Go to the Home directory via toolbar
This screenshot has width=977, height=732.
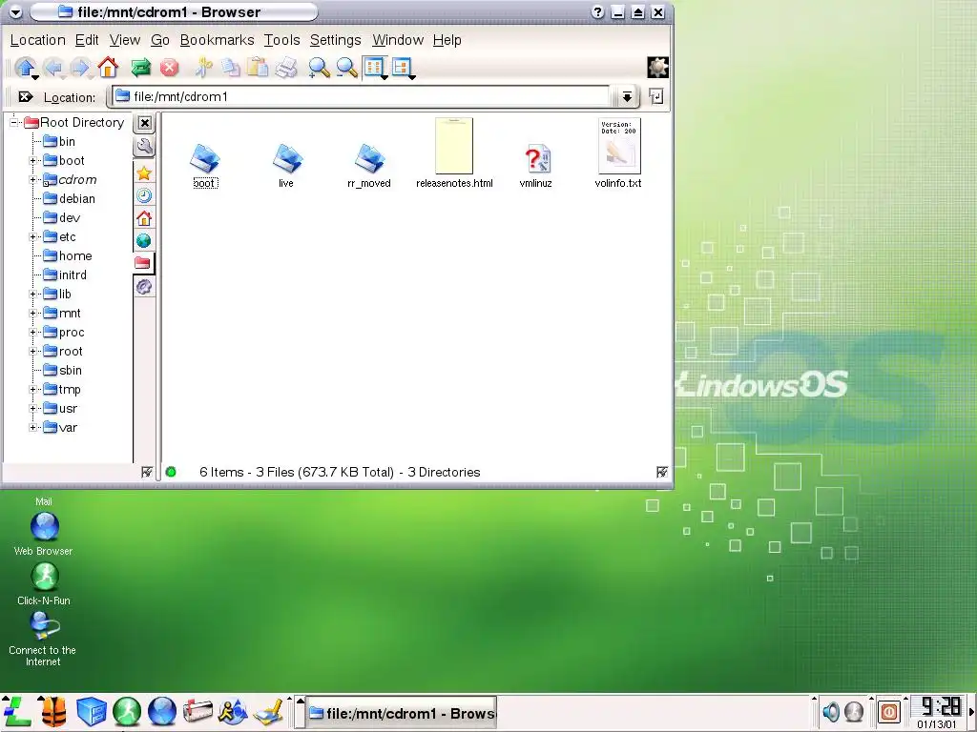[108, 68]
